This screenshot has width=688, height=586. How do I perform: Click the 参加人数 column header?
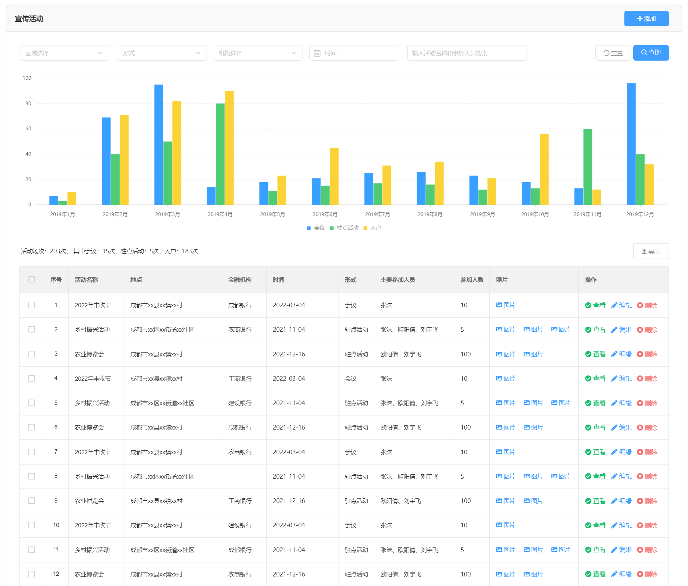coord(472,280)
